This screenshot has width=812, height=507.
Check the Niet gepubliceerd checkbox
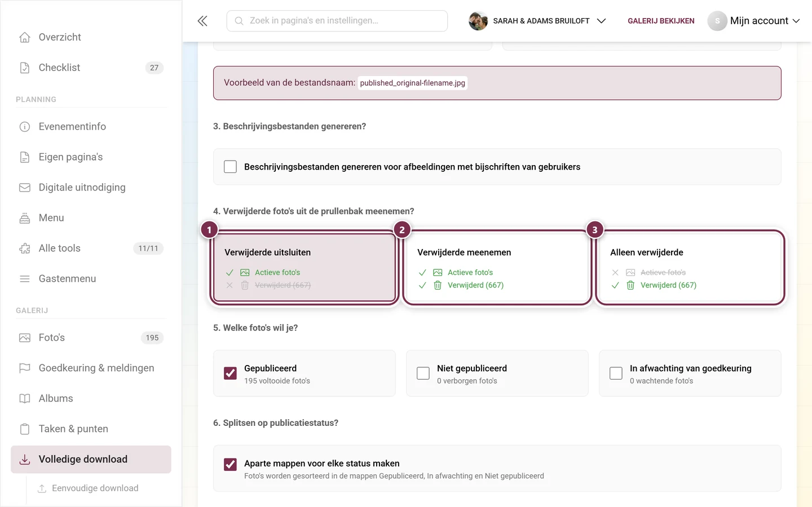pyautogui.click(x=423, y=373)
